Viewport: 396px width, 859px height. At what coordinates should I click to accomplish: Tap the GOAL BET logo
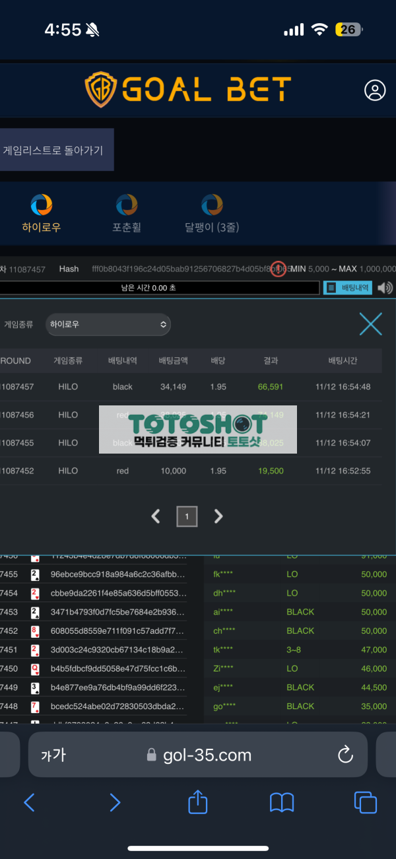[188, 90]
